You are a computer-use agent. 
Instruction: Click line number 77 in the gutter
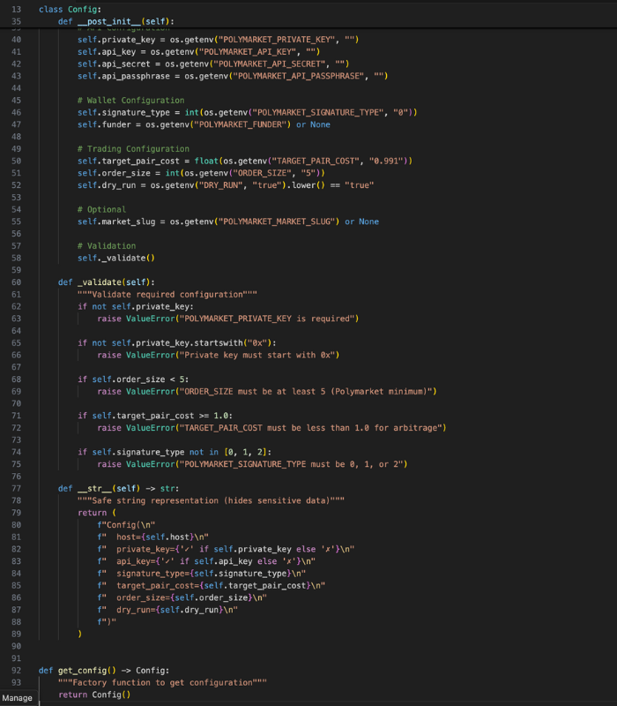tap(16, 490)
